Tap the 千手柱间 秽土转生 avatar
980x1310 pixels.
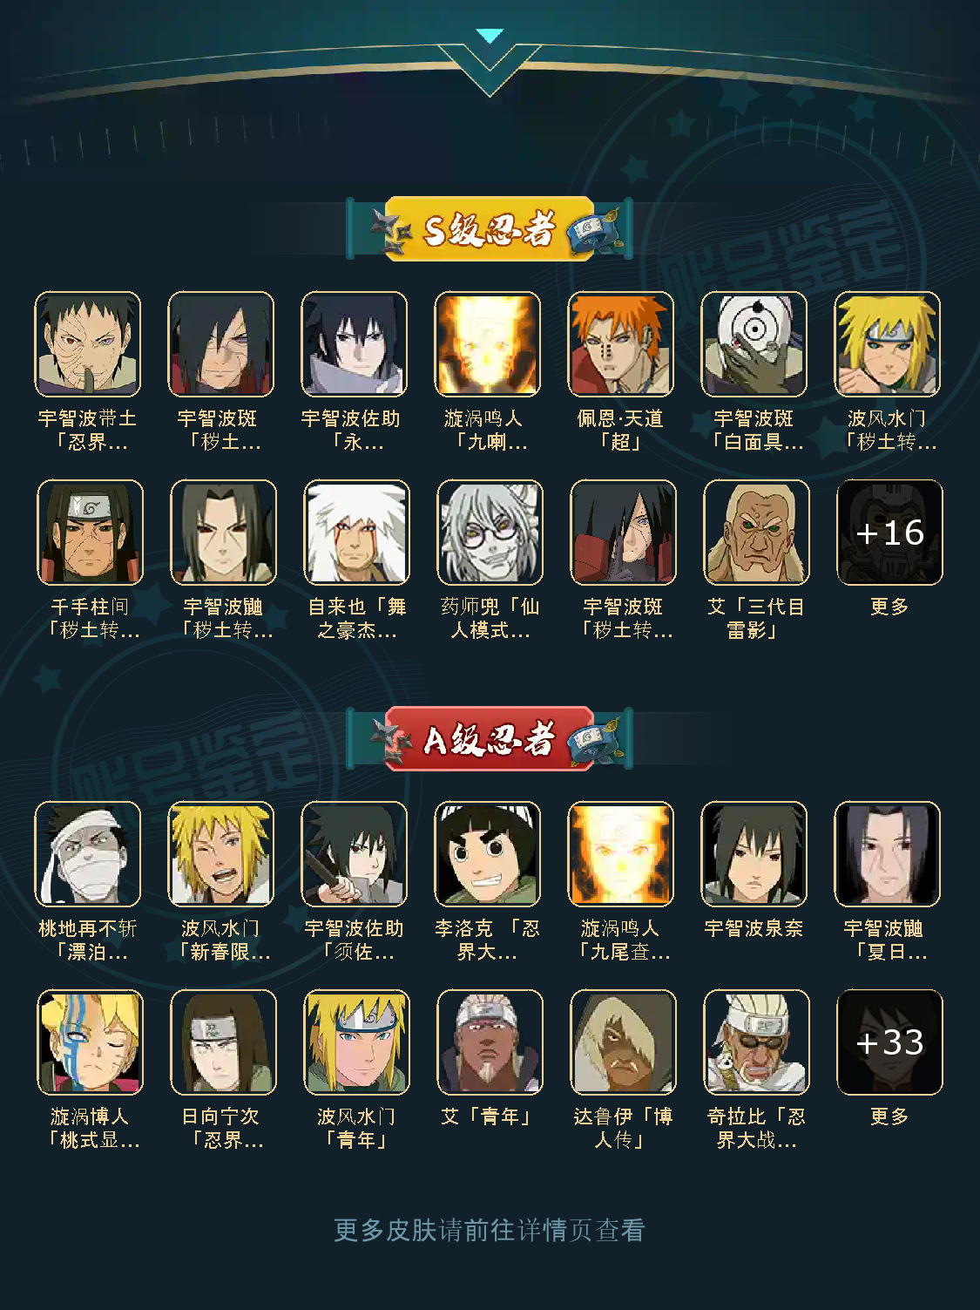pos(90,532)
